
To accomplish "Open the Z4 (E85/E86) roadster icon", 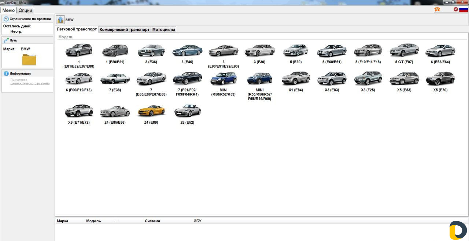I will pos(115,111).
